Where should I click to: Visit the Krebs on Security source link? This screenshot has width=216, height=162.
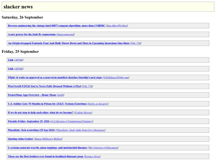coord(98,104)
